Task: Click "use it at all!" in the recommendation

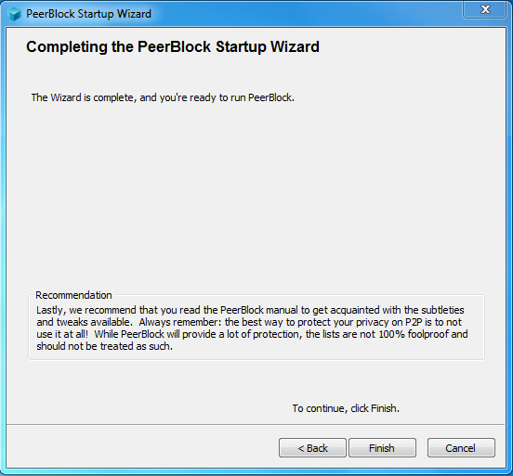Action: point(62,334)
